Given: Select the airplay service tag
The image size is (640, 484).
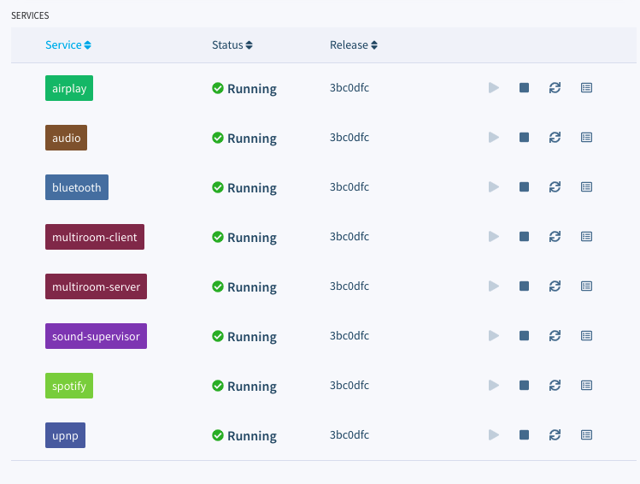Looking at the screenshot, I should click(69, 88).
